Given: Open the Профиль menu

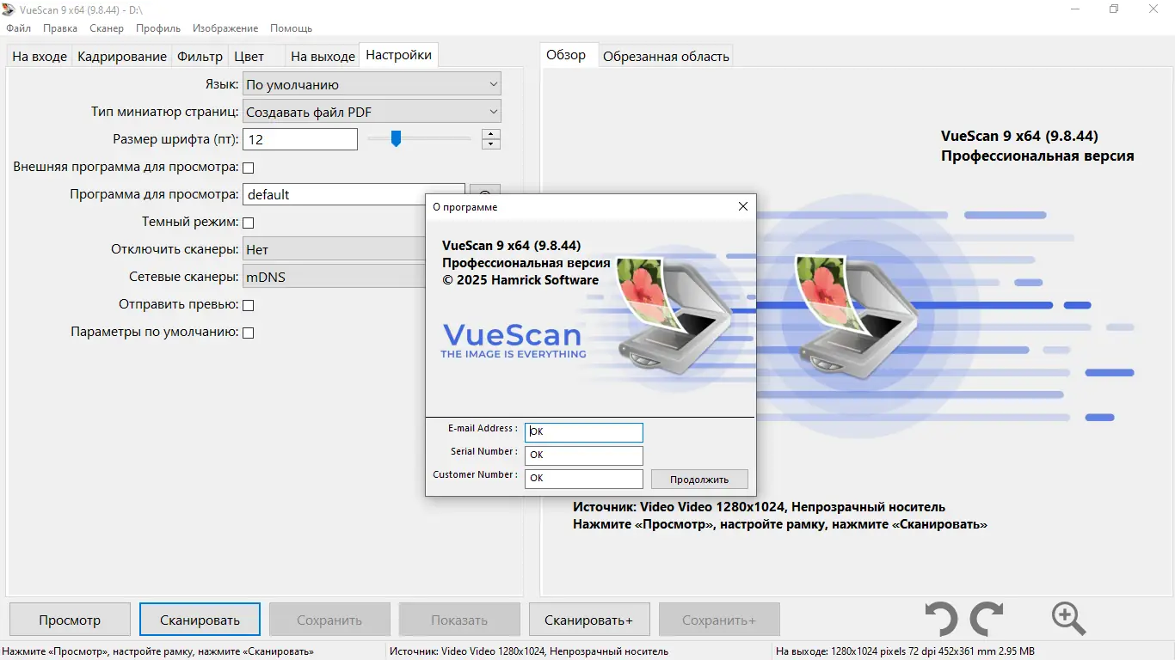Looking at the screenshot, I should tap(158, 28).
